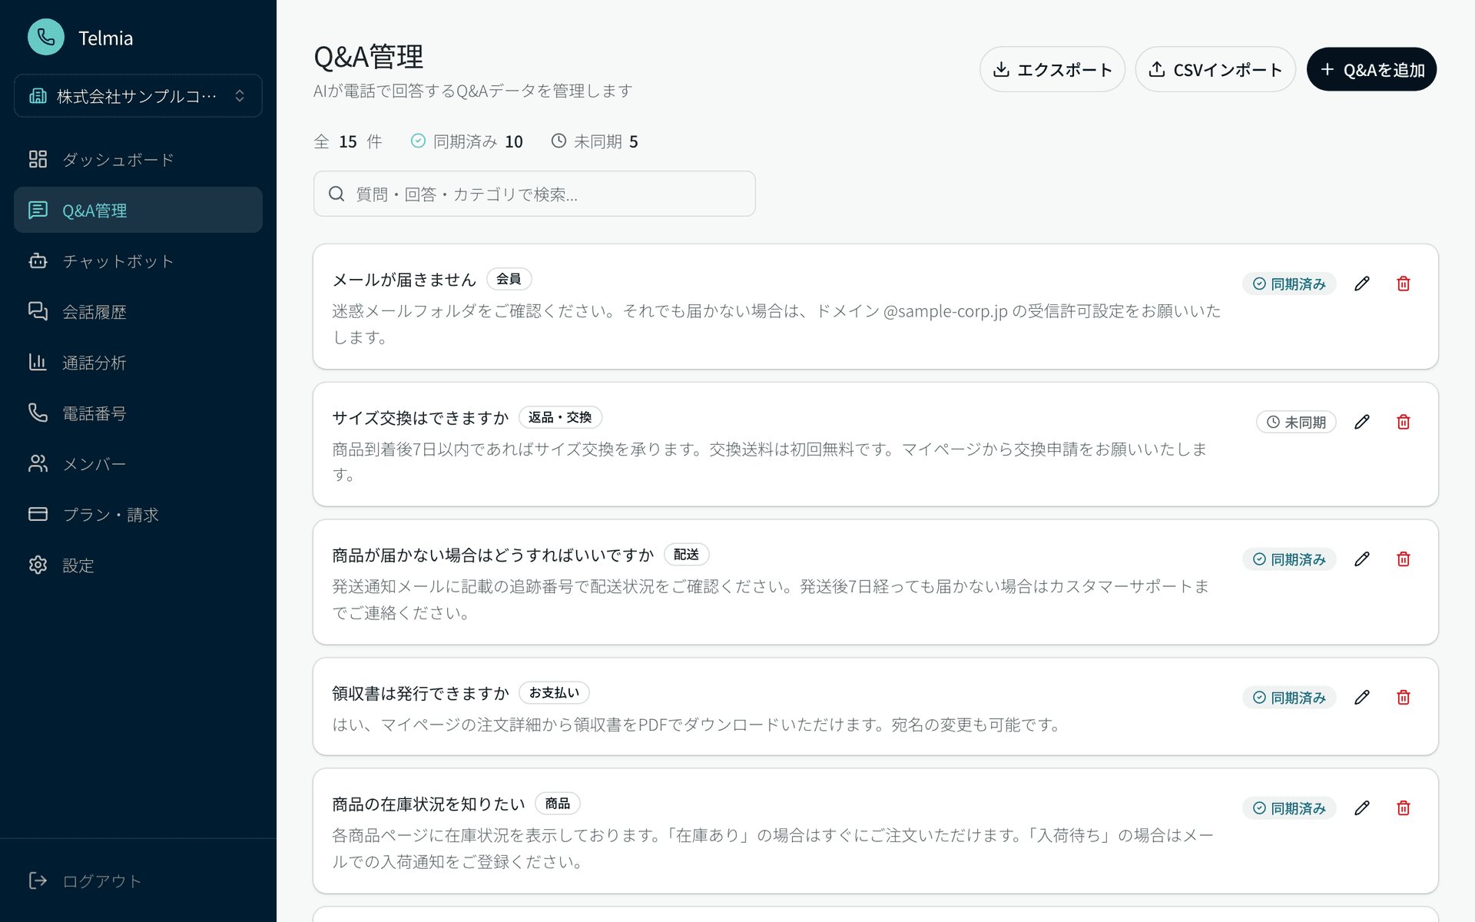Viewport: 1475px width, 922px height.
Task: Click the delete trash icon on 領収書は発行できますか
Action: point(1403,697)
